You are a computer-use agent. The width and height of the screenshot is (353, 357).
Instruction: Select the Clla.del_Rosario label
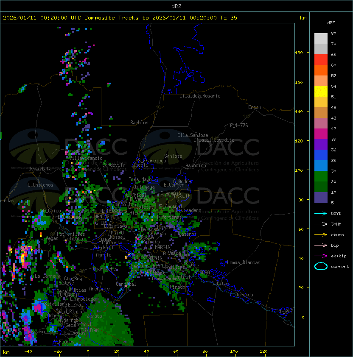[200, 96]
